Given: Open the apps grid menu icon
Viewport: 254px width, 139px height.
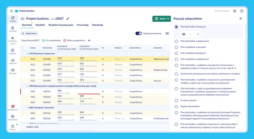Looking at the screenshot, I should 11,11.
